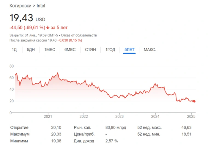Image resolution: width=208 pixels, height=146 pixels.
Task: Switch chart to 1ГОД range
Action: (x=110, y=50)
